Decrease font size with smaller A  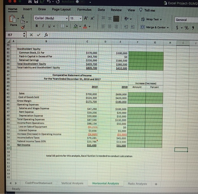coord(92,18)
